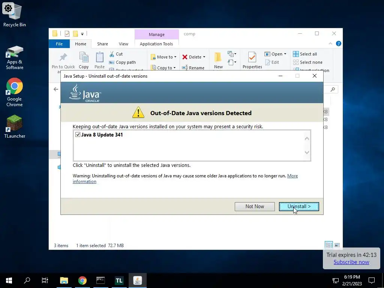
Task: Choose Not Now in Java Setup dialog
Action: pos(255,207)
